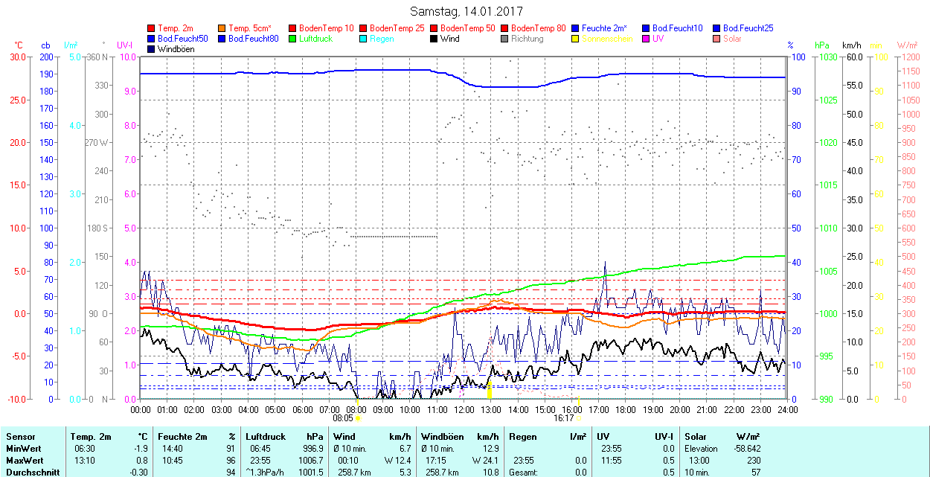Click the dark navy Windböen legend square
Screen dimensions: 930x477
(x=152, y=49)
